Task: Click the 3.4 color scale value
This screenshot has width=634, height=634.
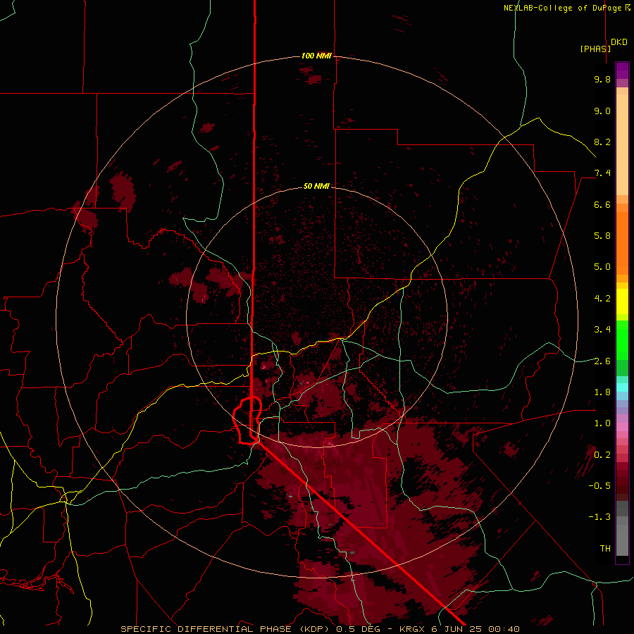Action: tap(602, 330)
